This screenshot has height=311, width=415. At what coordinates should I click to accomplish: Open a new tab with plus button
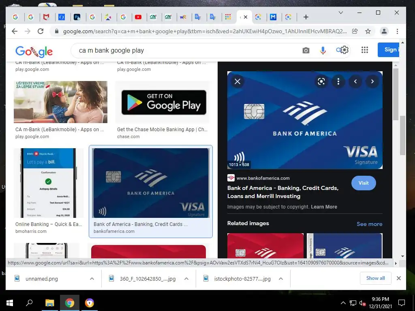point(306,17)
